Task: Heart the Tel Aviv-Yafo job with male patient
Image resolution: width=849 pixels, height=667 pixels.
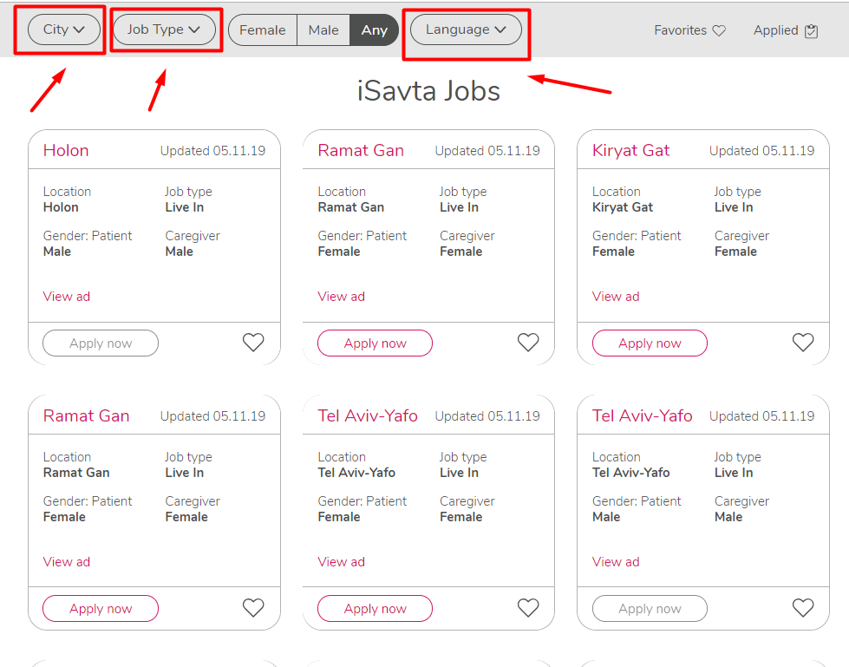Action: click(802, 607)
